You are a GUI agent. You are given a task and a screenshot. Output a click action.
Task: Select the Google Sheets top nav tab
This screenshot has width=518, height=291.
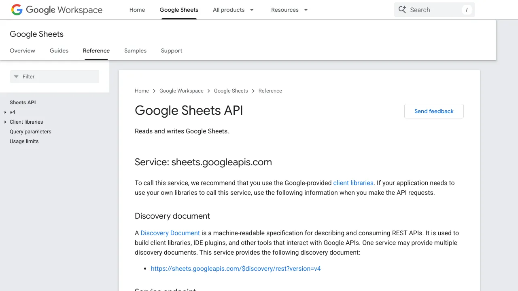coord(179,10)
